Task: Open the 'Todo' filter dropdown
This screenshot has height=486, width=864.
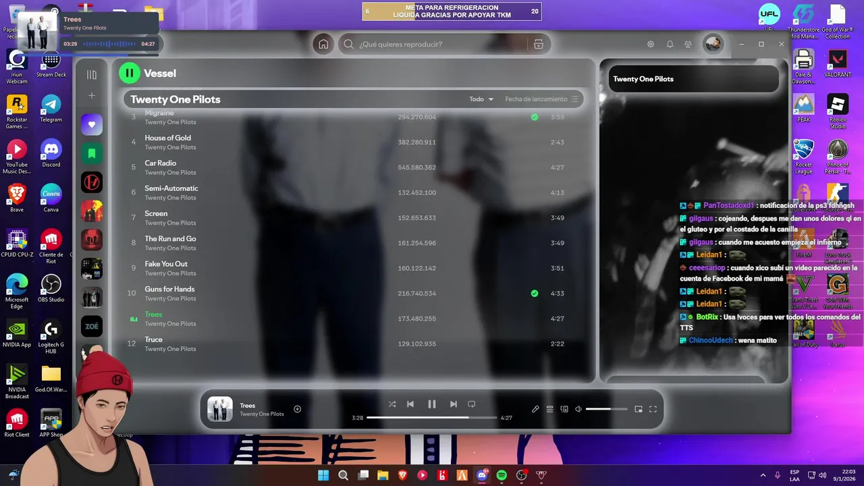Action: point(481,99)
